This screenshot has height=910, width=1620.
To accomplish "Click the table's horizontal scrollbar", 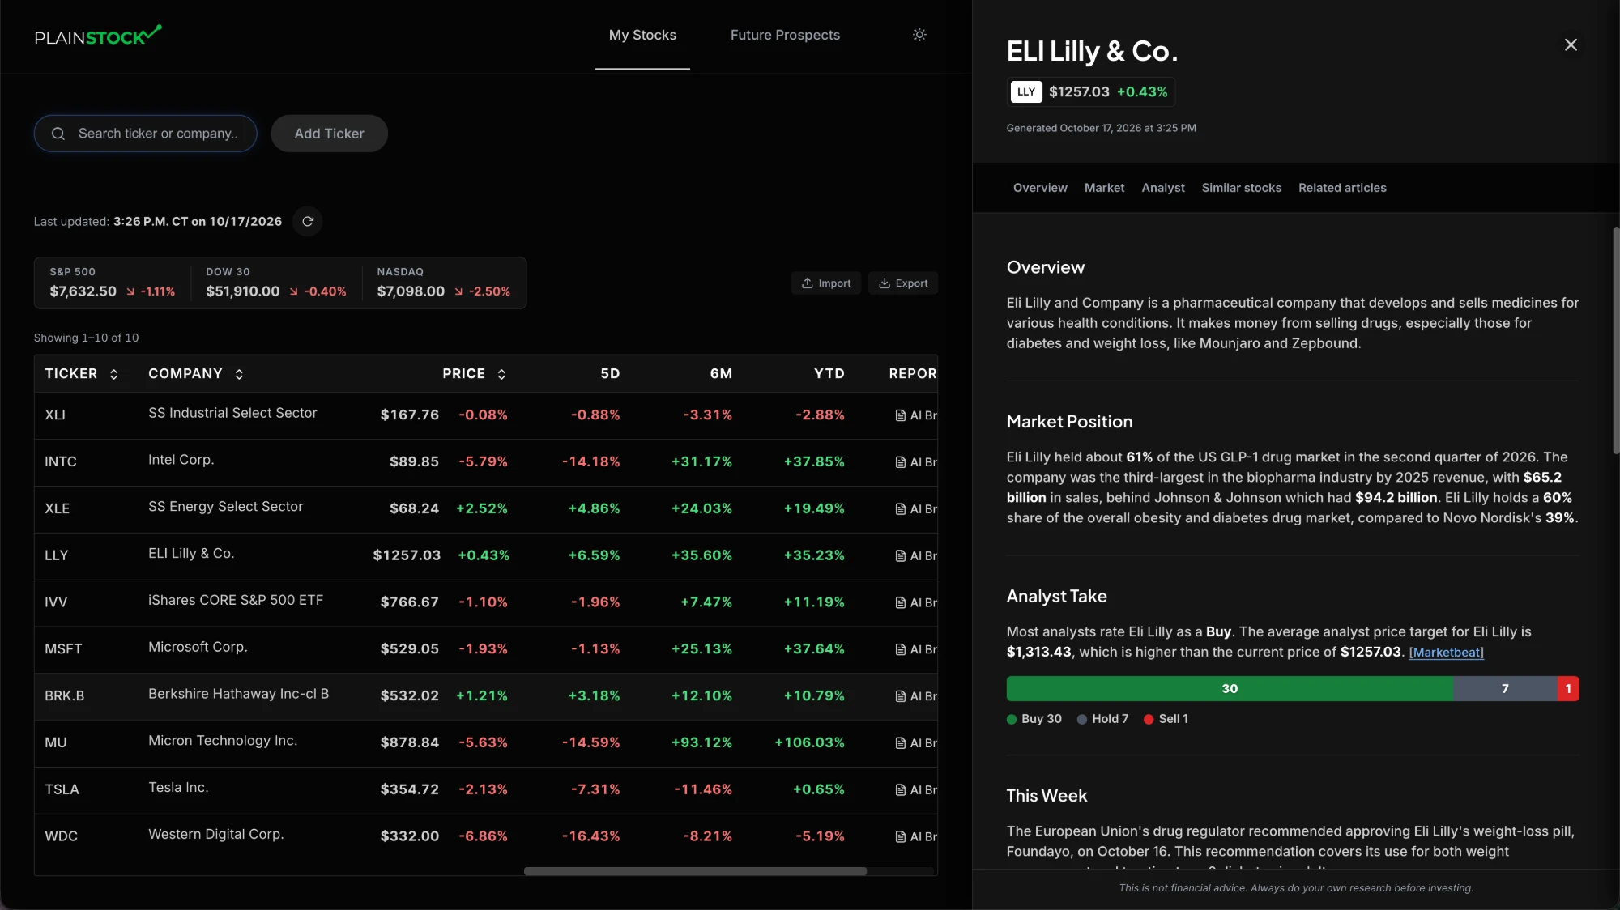I will click(695, 871).
